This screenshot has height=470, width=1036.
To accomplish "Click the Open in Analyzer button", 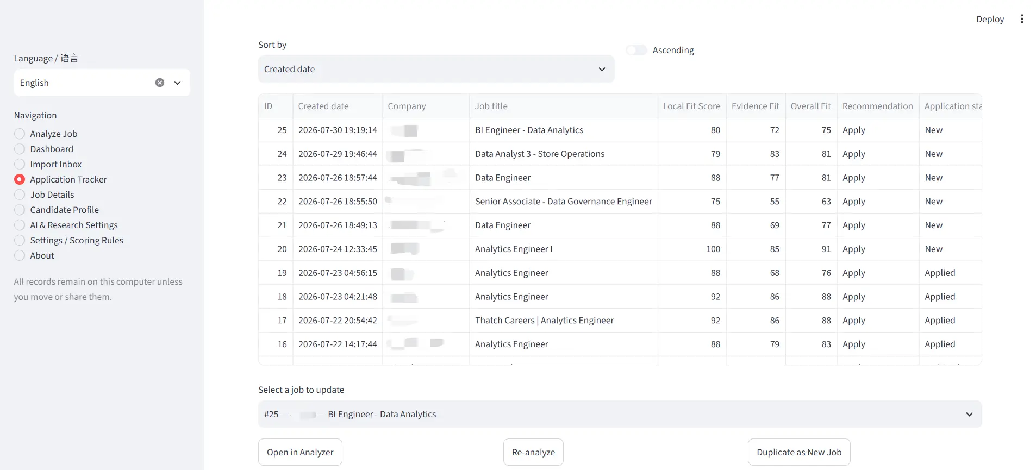I will (x=300, y=452).
